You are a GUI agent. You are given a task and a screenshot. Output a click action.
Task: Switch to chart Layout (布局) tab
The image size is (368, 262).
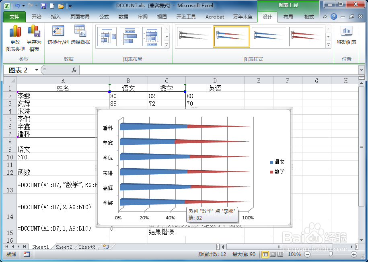[x=288, y=17]
